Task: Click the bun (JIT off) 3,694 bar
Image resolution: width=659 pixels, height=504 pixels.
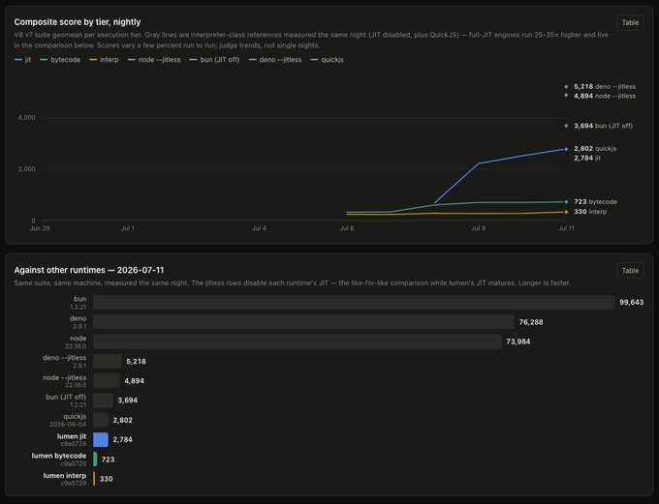Action: point(103,400)
